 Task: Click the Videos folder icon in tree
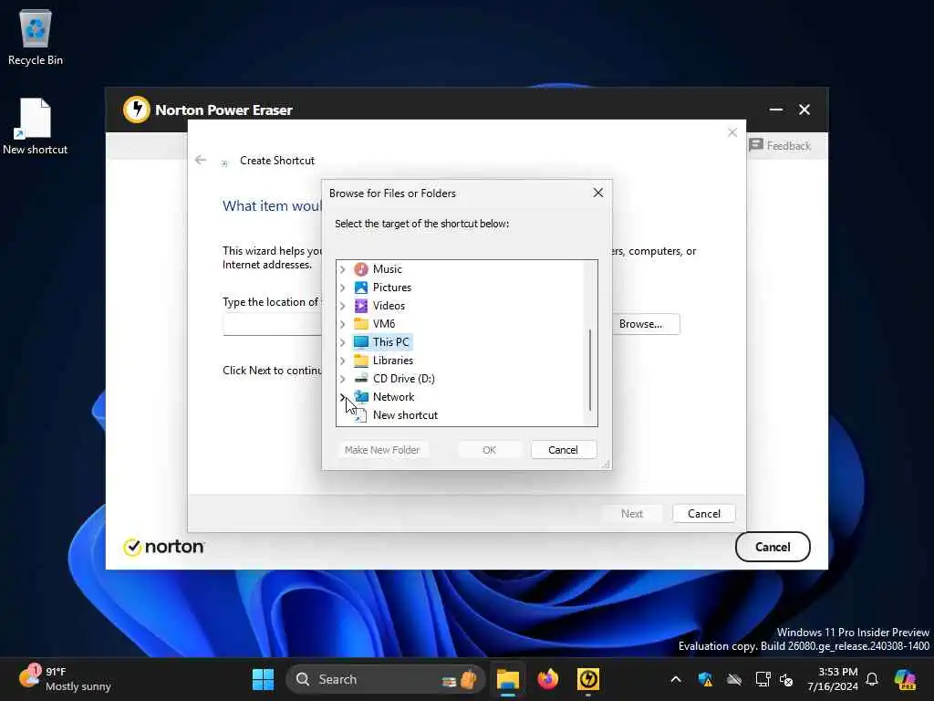[361, 306]
